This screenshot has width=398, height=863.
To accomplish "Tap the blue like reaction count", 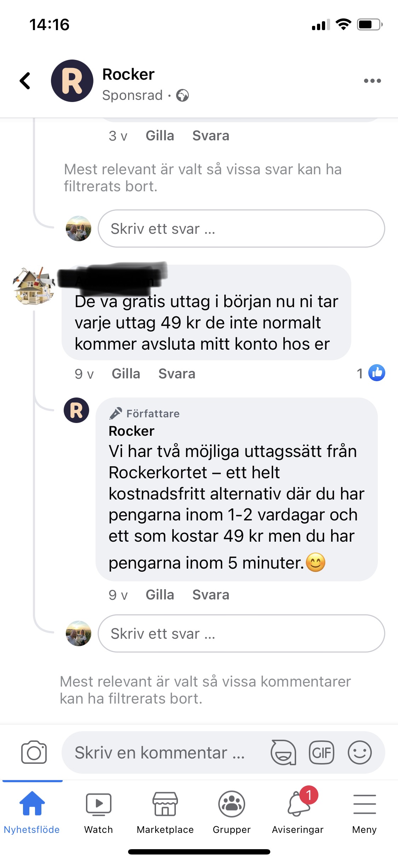I will [371, 373].
